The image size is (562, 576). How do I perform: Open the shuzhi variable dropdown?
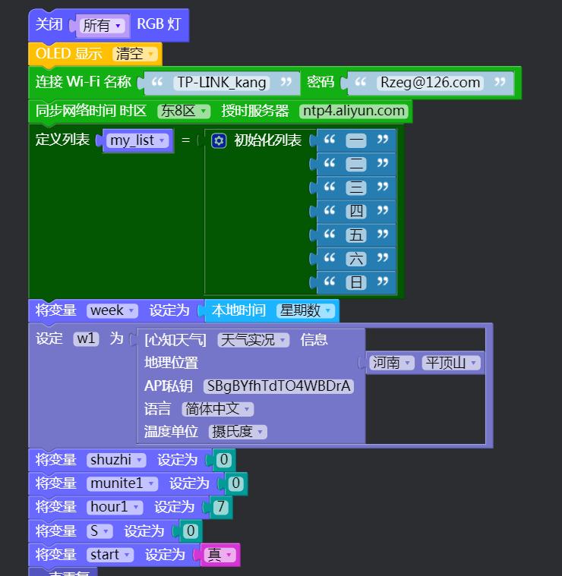[x=116, y=460]
